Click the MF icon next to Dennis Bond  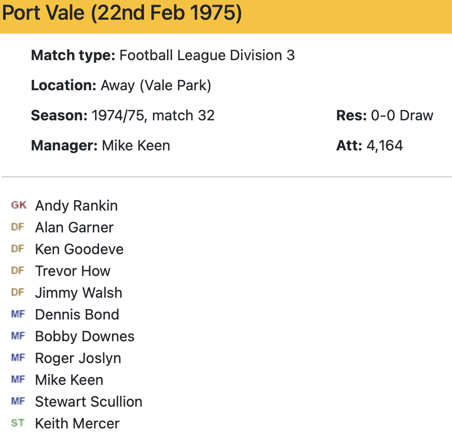coord(18,314)
